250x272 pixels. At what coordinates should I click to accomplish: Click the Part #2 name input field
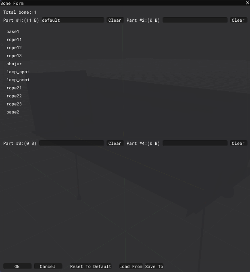195,20
